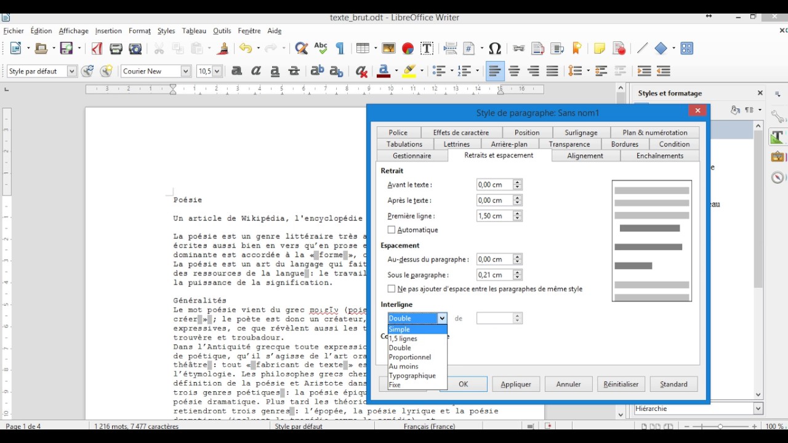
Task: Click the yellow highlighting color icon
Action: tap(409, 71)
